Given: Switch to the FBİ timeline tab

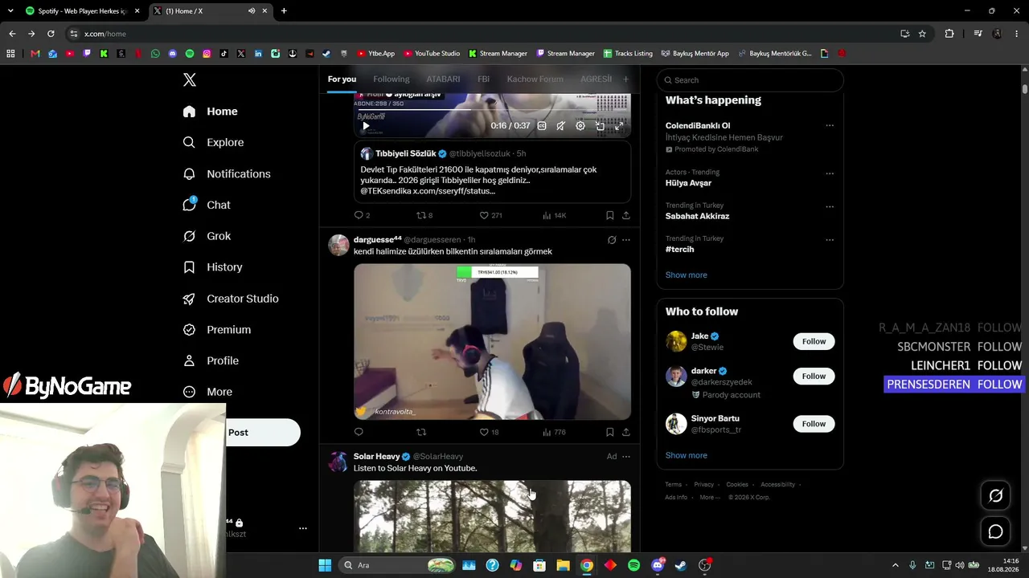Looking at the screenshot, I should 483,79.
